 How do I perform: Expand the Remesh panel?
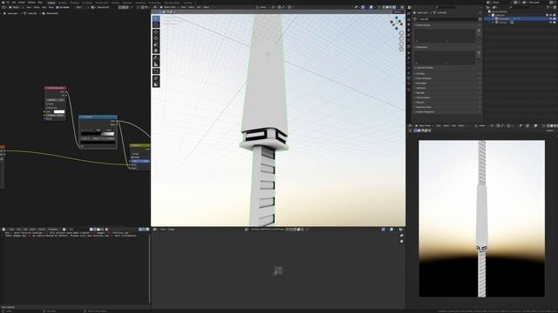(x=447, y=103)
